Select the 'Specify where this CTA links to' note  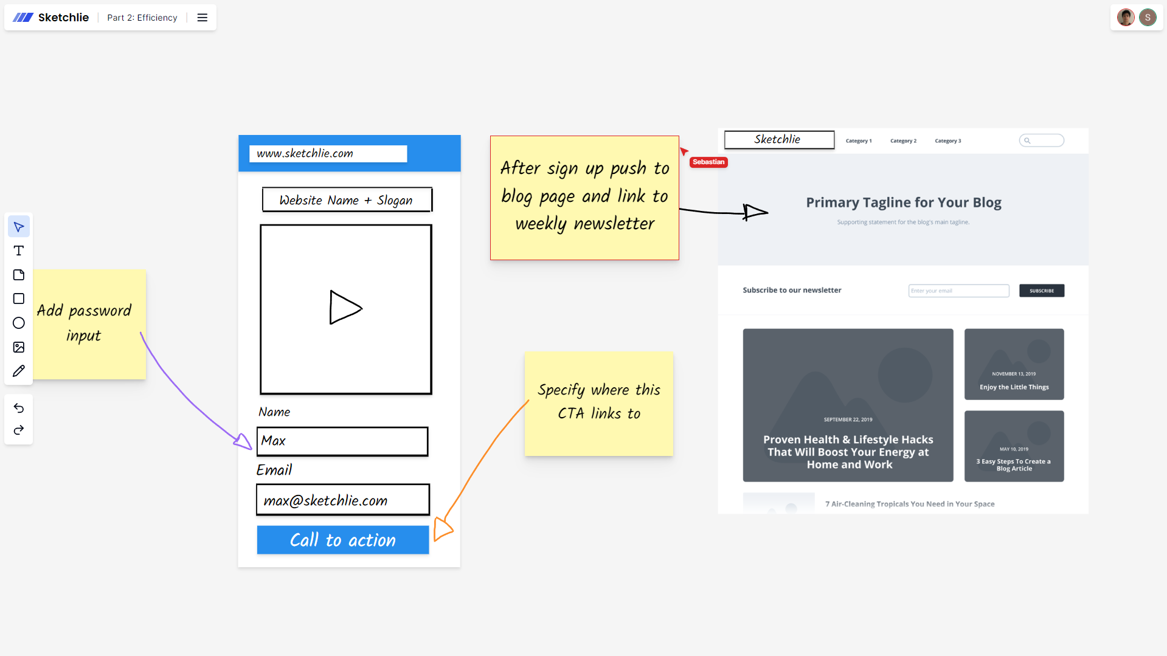pos(598,403)
